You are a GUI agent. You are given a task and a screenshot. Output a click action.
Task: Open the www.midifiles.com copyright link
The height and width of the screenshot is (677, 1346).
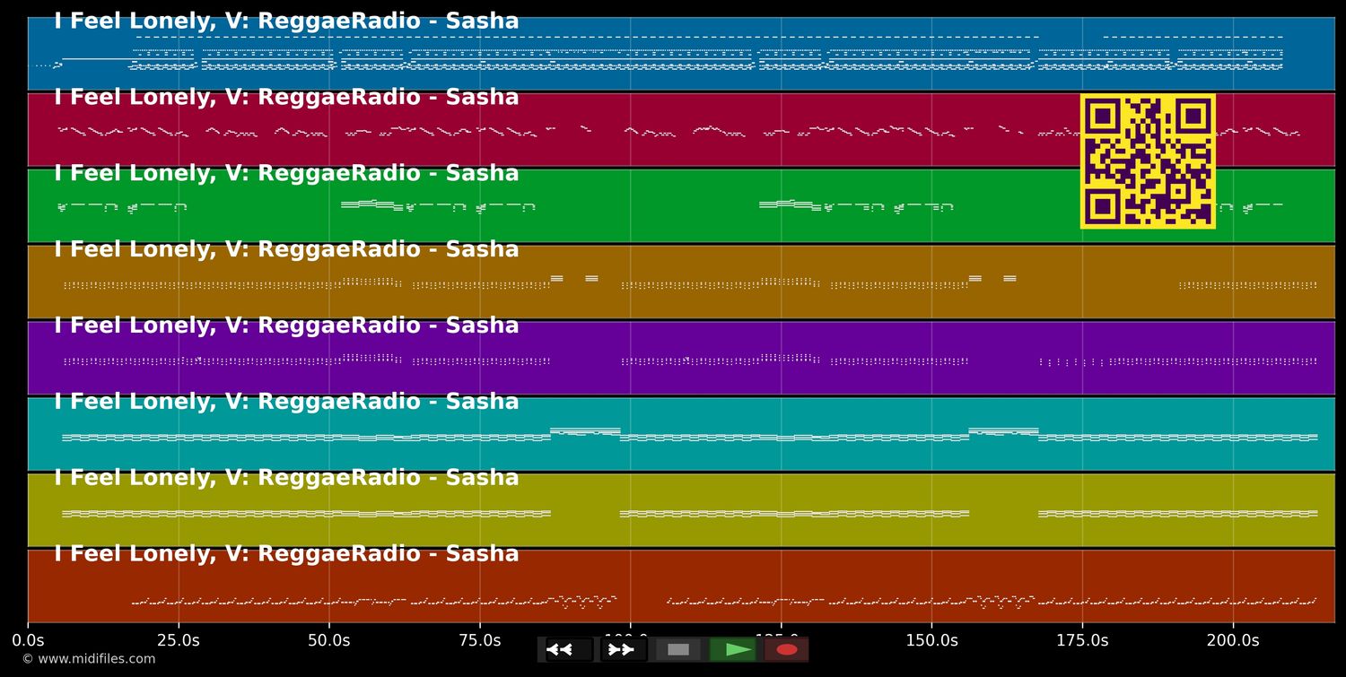click(88, 659)
